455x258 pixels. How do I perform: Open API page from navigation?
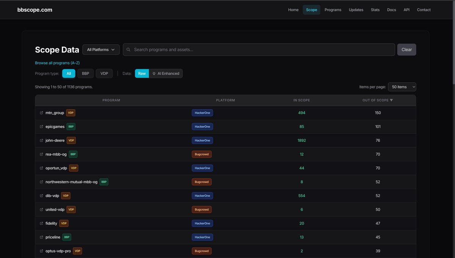coord(406,10)
